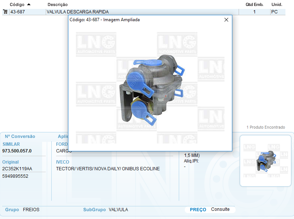Click the popup title Código: 43-687

click(x=105, y=20)
